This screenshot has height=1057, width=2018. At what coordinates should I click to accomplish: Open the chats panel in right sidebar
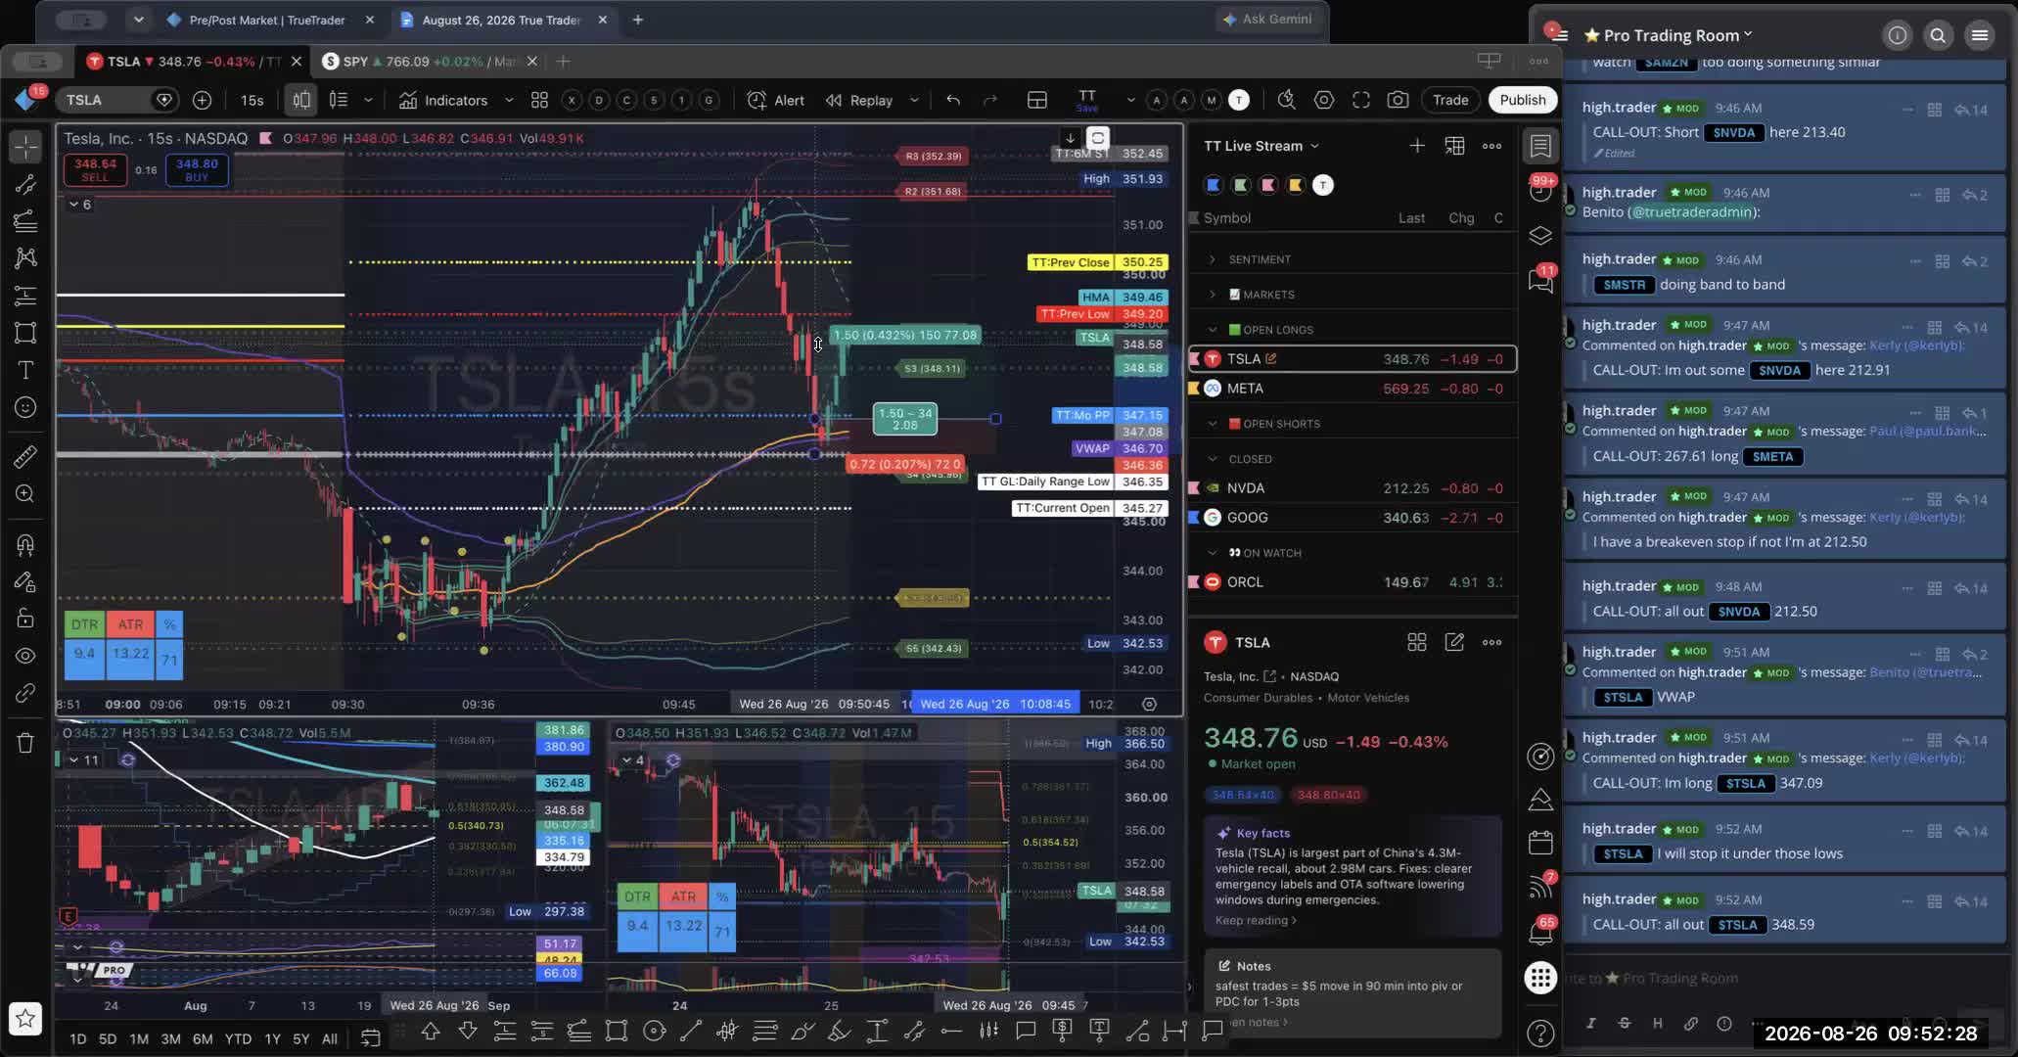(1540, 281)
